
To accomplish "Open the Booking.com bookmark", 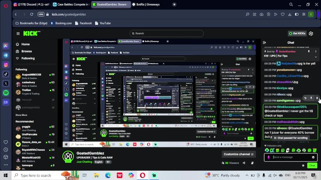I will [x=61, y=23].
